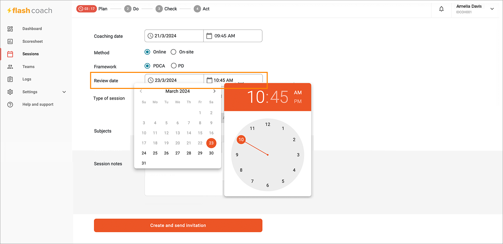The image size is (503, 244).
Task: Choose the PDCA framework radio
Action: tap(147, 66)
